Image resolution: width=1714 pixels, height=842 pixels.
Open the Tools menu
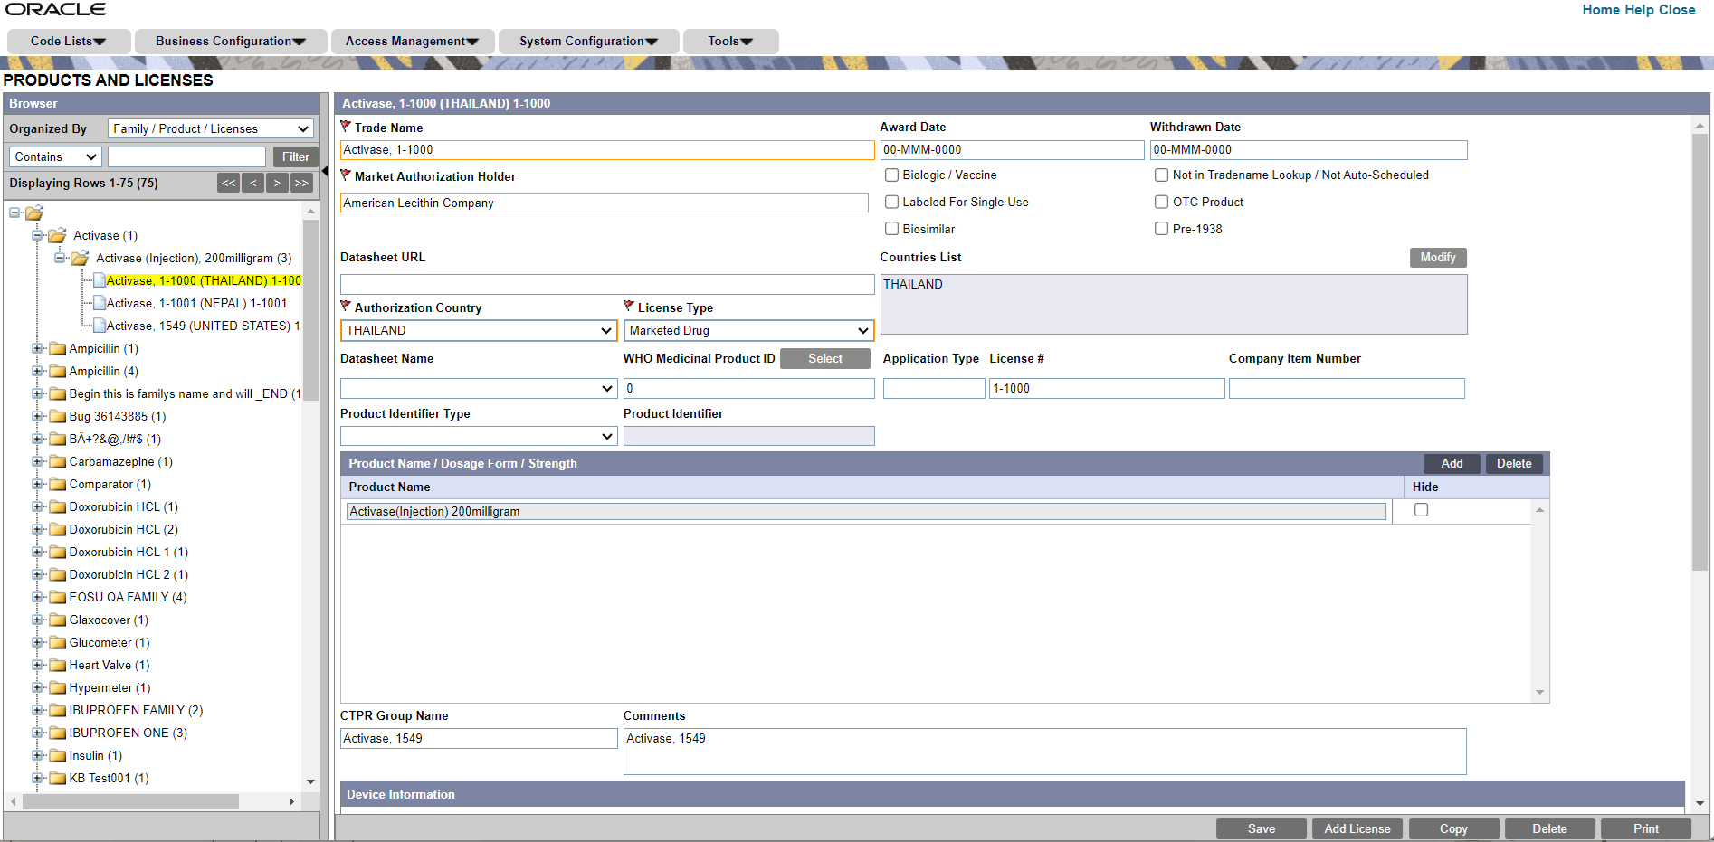click(730, 41)
